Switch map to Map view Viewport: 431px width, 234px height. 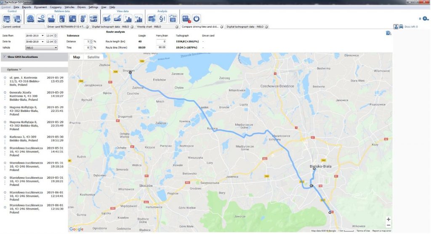tap(77, 57)
